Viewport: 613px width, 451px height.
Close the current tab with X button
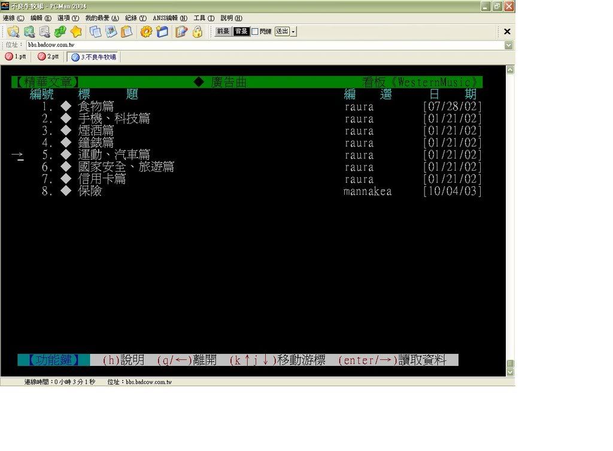click(x=507, y=32)
